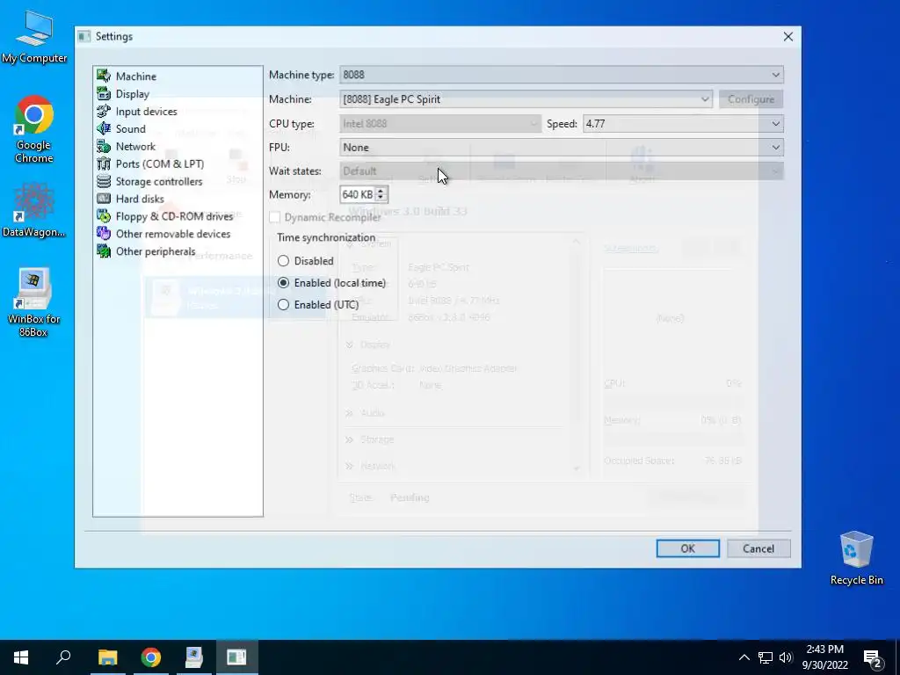Image resolution: width=900 pixels, height=675 pixels.
Task: Switch to 86Box Settings taskbar icon
Action: (x=236, y=657)
